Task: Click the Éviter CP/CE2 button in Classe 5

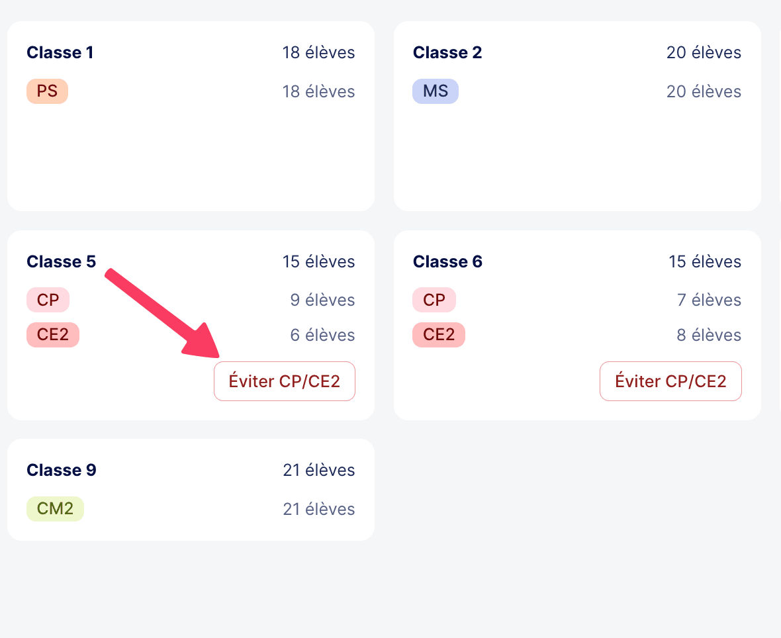Action: pos(284,381)
